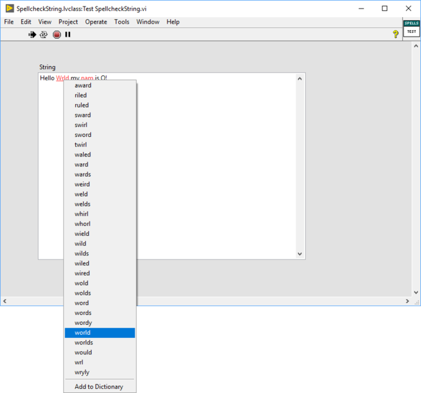Open the yellow Context Help question mark

point(396,34)
